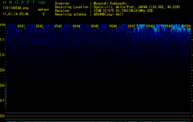The image size is (193, 122).
Task: Click the 0548 time marker
Action: [150, 26]
